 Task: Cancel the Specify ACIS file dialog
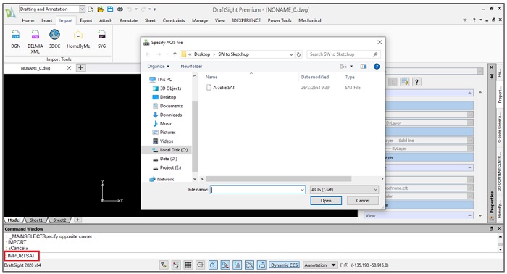(363, 201)
